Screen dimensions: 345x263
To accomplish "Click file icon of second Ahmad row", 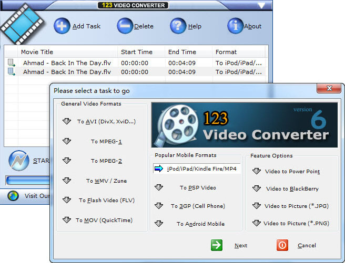I will [12, 71].
